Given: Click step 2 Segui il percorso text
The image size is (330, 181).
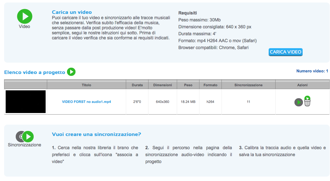Looking at the screenshot, I should [188, 155].
